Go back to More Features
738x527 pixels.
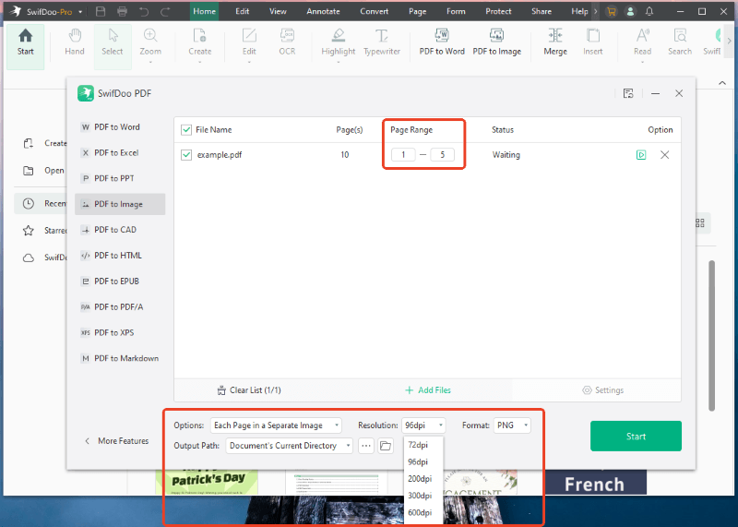117,441
